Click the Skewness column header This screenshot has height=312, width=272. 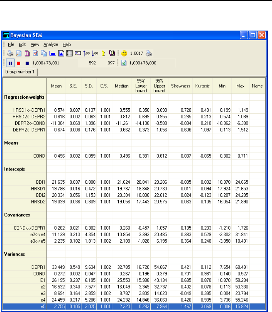[x=179, y=86]
